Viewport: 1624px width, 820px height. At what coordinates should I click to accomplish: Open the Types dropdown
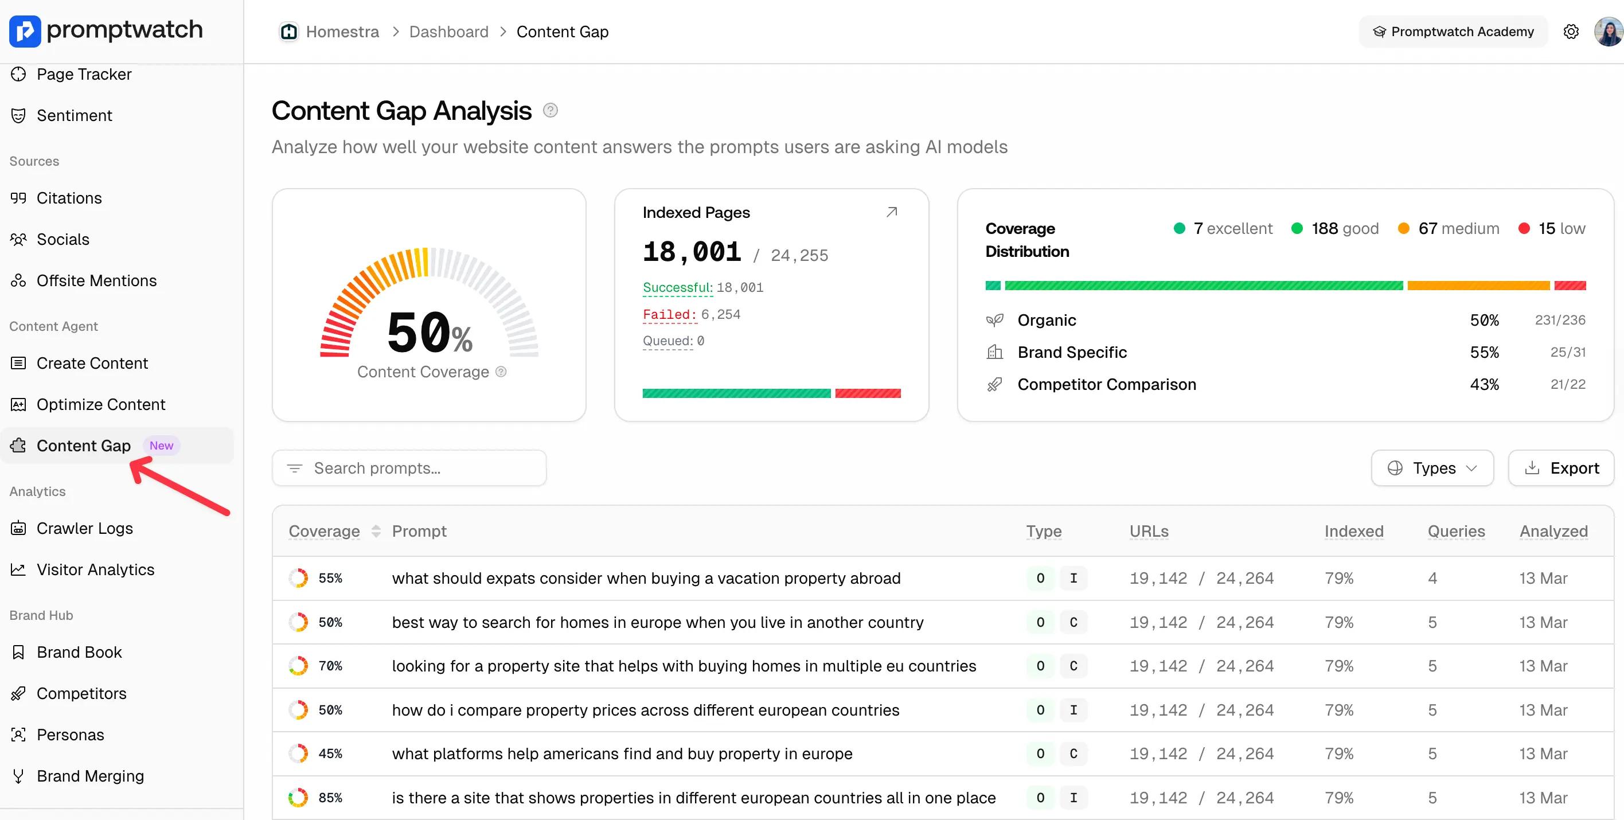pos(1432,468)
